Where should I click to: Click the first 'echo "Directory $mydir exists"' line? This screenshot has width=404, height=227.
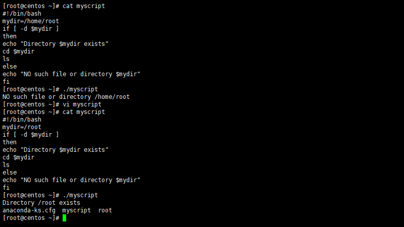56,44
